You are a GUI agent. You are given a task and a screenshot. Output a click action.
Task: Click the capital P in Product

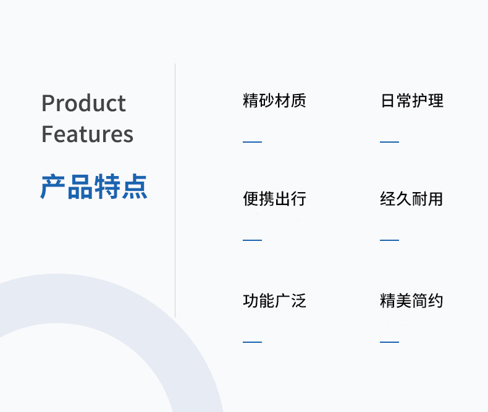(x=48, y=103)
